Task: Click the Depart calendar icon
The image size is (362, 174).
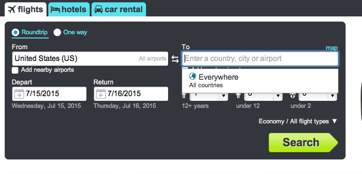Action: 19,94
